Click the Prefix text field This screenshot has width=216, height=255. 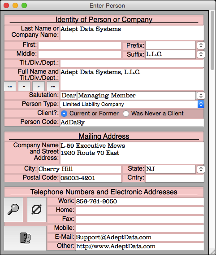click(170, 45)
